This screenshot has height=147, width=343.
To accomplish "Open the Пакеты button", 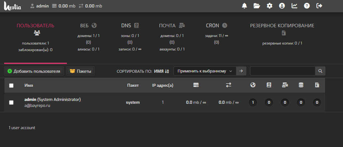I will tap(80, 71).
